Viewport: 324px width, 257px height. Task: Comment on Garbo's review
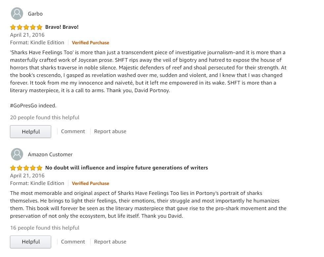coord(73,131)
